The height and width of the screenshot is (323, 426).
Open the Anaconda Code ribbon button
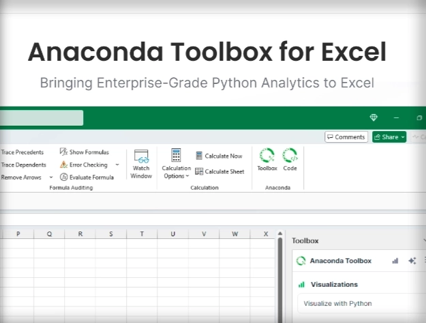pos(290,160)
